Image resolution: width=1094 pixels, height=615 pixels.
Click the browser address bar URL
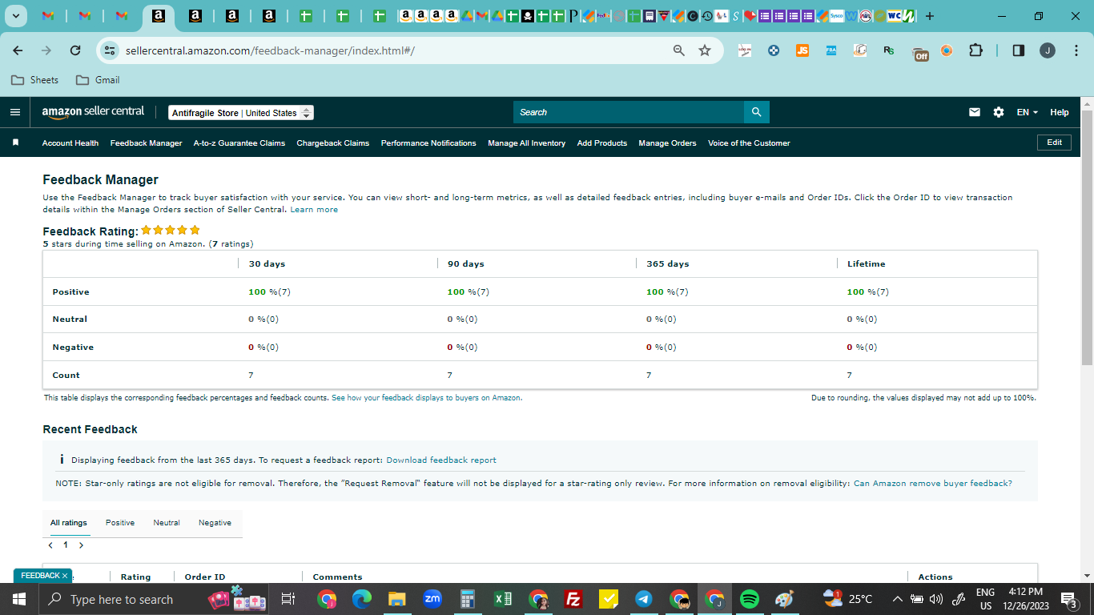pos(271,50)
